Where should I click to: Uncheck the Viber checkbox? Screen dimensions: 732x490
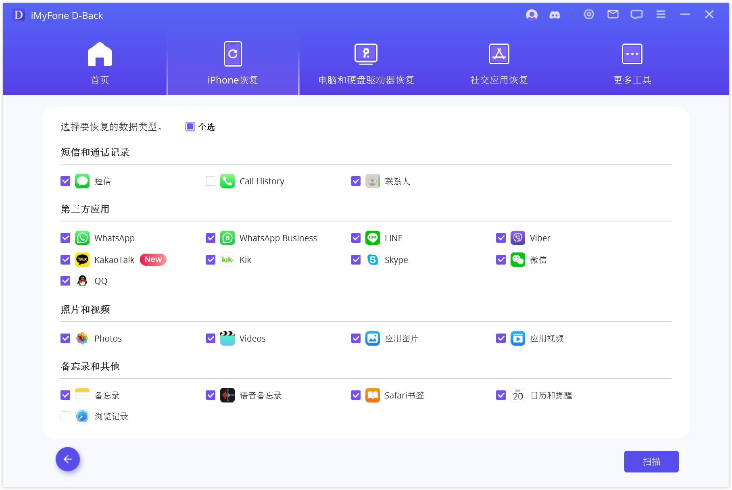(501, 238)
